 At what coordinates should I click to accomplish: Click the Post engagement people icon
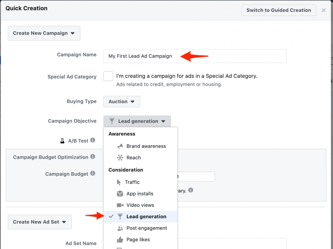(x=120, y=228)
